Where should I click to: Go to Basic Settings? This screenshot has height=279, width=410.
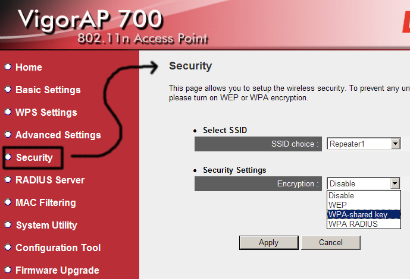(x=48, y=90)
